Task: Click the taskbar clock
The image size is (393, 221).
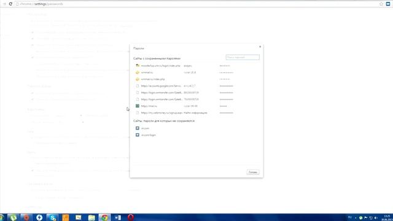Action: point(387,217)
